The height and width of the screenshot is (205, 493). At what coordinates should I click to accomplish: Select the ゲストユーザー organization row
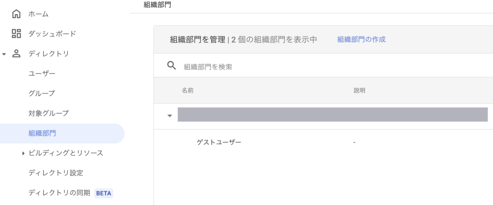pos(219,142)
